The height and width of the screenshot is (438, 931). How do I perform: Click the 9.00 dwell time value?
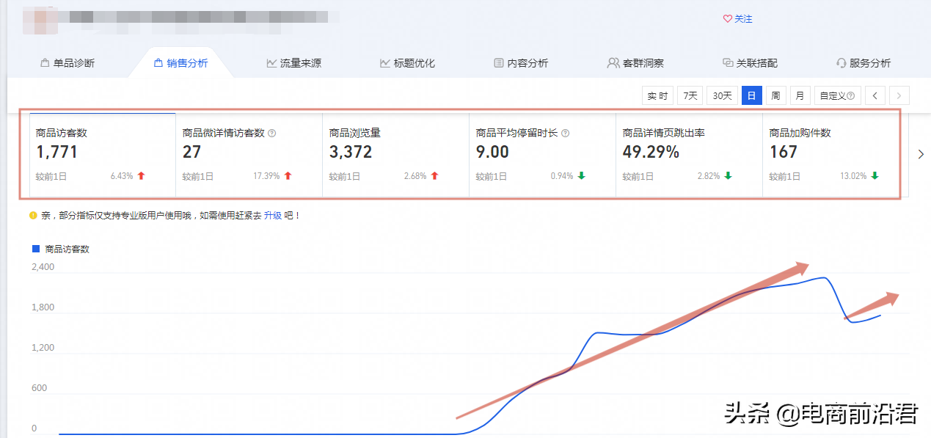click(492, 153)
